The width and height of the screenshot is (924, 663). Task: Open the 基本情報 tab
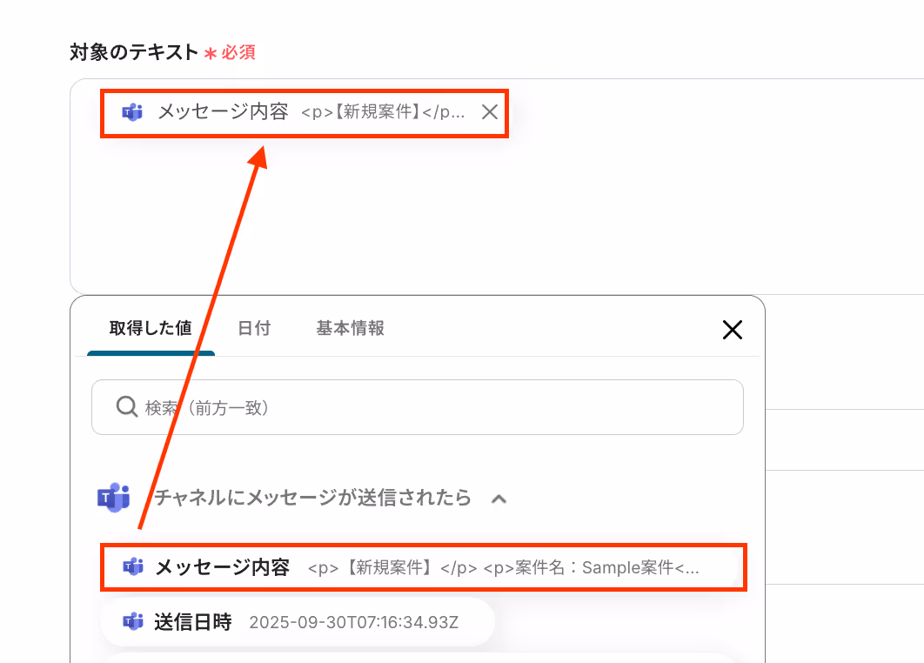350,328
